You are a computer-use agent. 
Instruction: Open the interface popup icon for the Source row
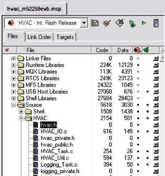156,105
